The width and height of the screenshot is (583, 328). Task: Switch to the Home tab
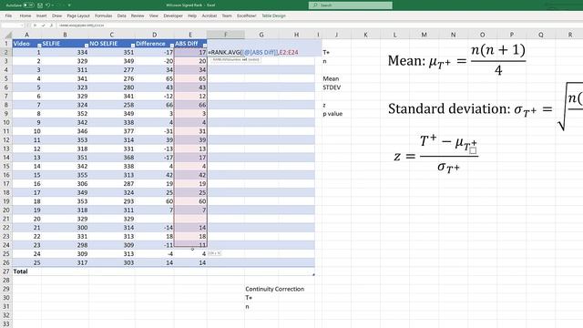[x=26, y=15]
